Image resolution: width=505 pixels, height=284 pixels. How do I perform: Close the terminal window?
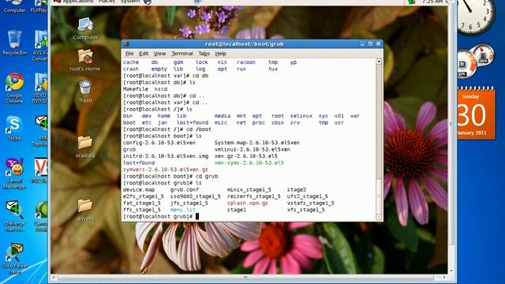coord(379,44)
